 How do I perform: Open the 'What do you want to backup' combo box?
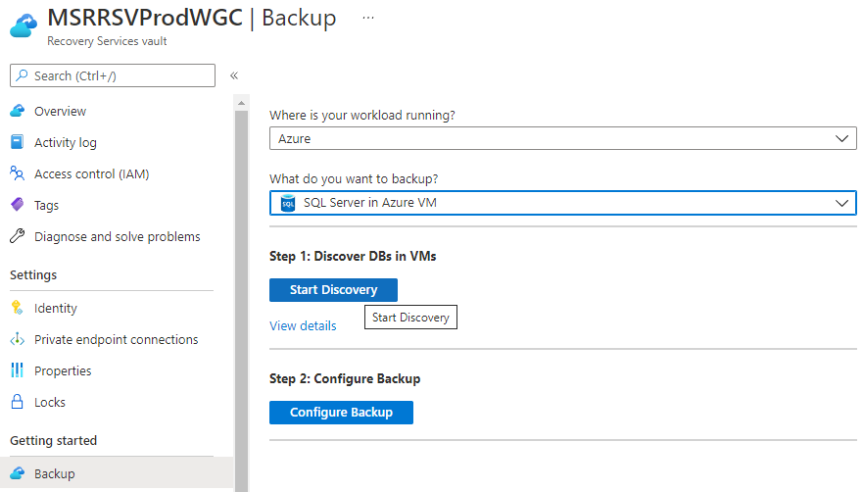(562, 203)
